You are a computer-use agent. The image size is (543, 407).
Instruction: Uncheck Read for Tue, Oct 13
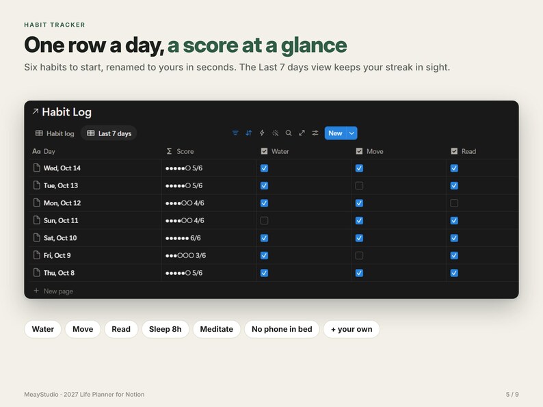click(454, 185)
